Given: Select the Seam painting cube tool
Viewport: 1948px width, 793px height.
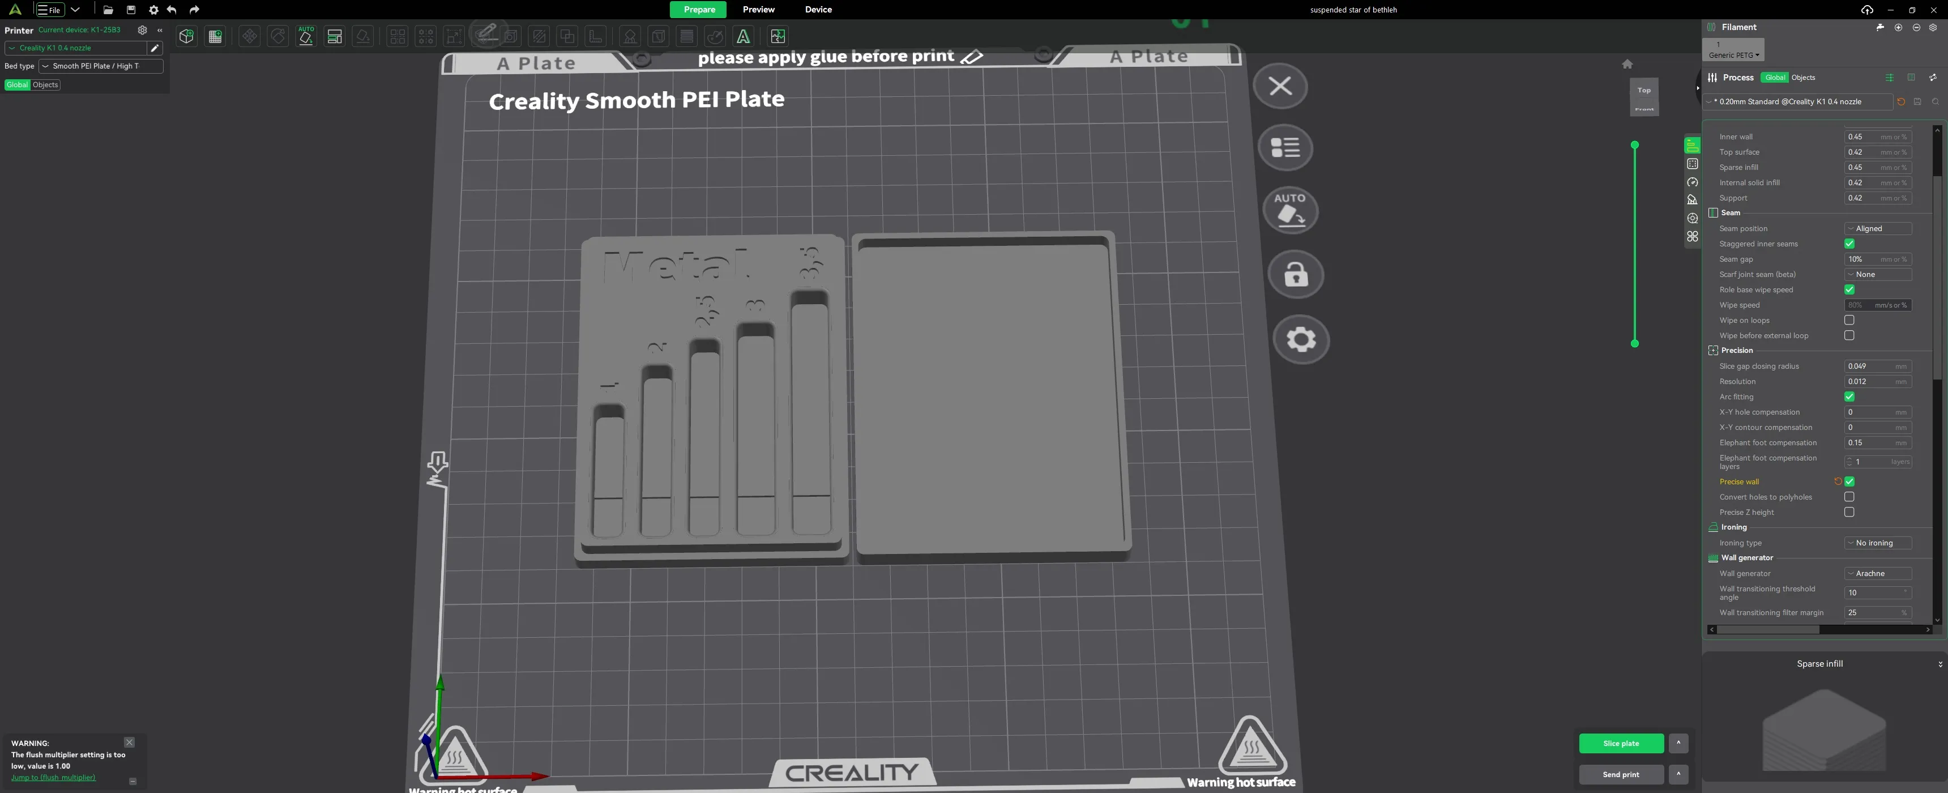Looking at the screenshot, I should (x=659, y=36).
